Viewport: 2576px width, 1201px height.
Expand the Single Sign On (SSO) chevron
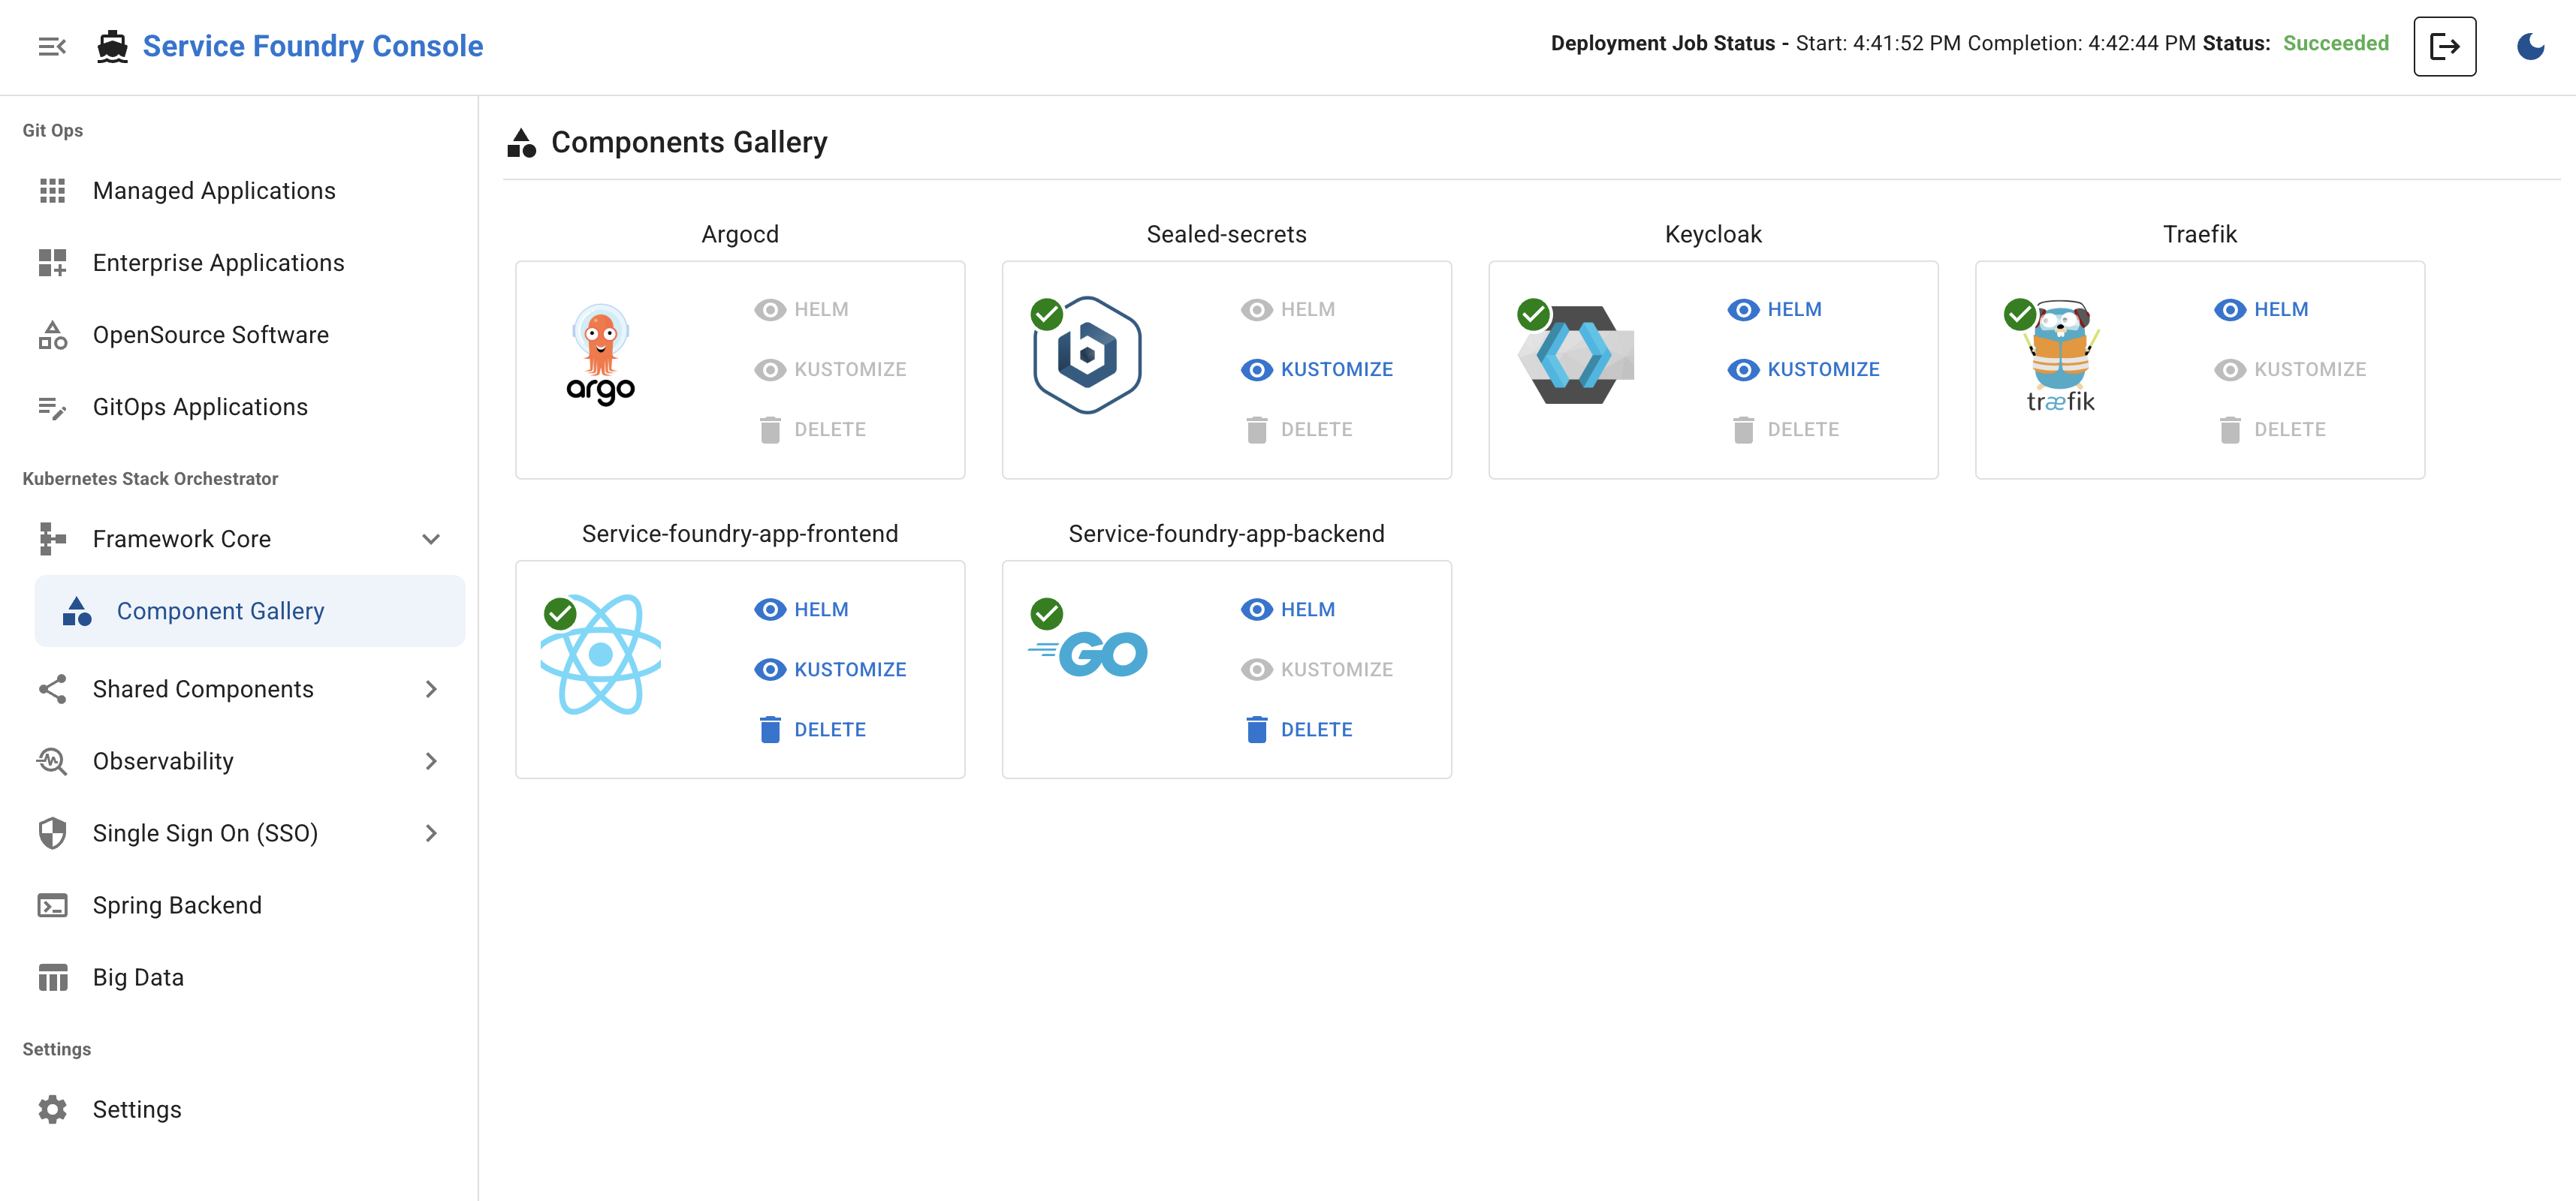(431, 833)
